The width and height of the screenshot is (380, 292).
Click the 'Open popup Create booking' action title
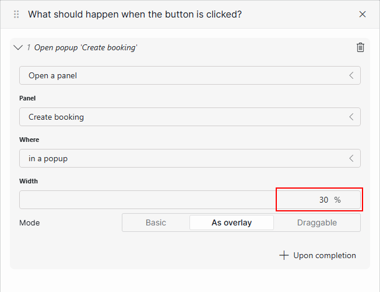coord(86,47)
